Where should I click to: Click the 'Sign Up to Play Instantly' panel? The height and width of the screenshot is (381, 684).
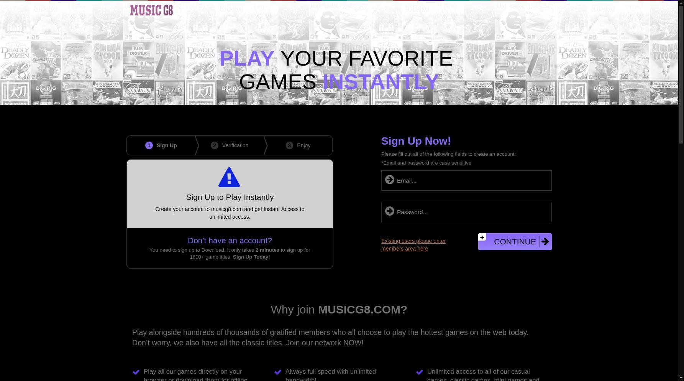tap(230, 194)
